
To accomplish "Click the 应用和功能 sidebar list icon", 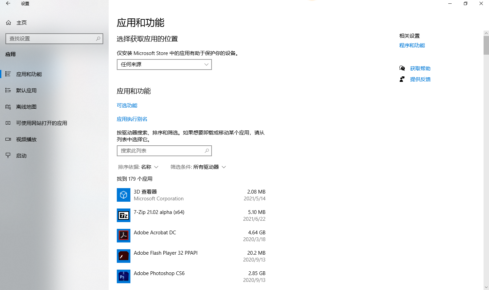I will (x=8, y=74).
